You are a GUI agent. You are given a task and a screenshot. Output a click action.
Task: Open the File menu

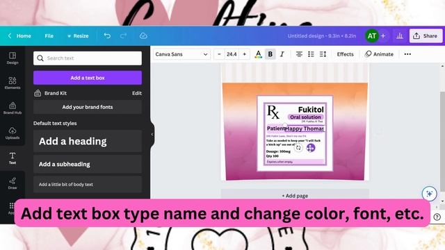point(49,36)
